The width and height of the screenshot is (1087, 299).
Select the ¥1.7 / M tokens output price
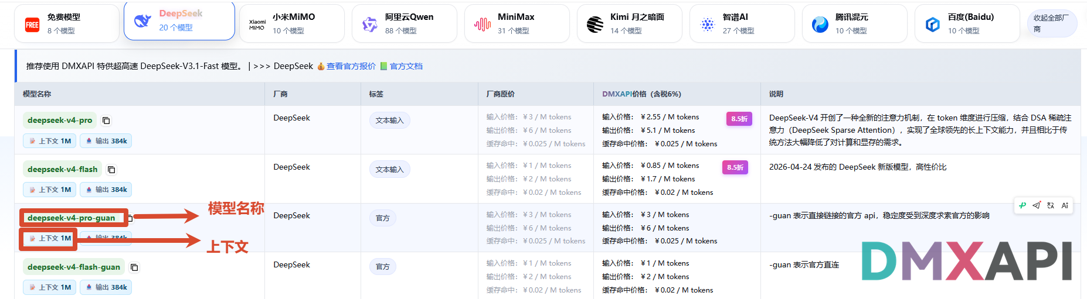point(668,179)
